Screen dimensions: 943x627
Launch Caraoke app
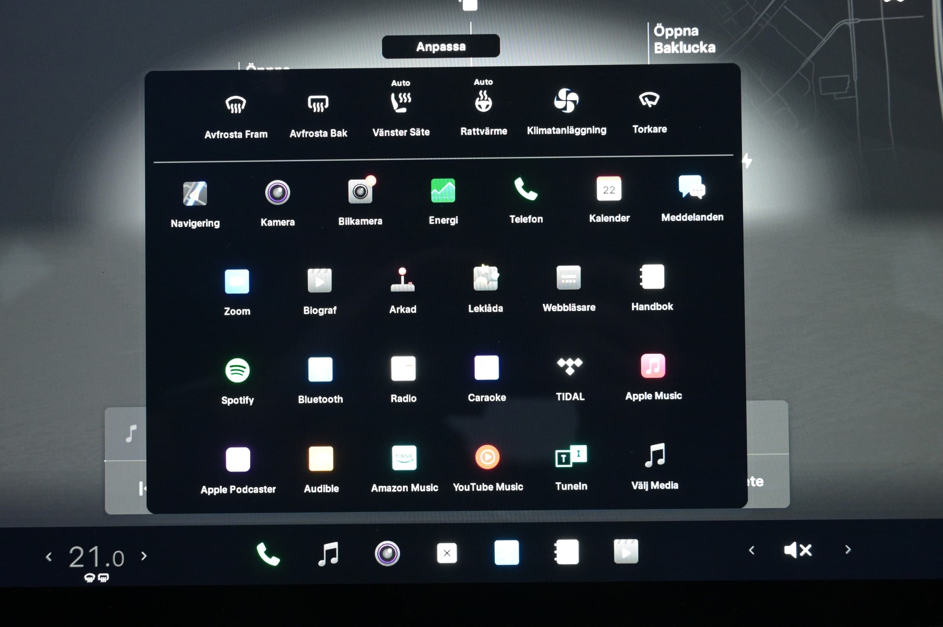pyautogui.click(x=487, y=378)
